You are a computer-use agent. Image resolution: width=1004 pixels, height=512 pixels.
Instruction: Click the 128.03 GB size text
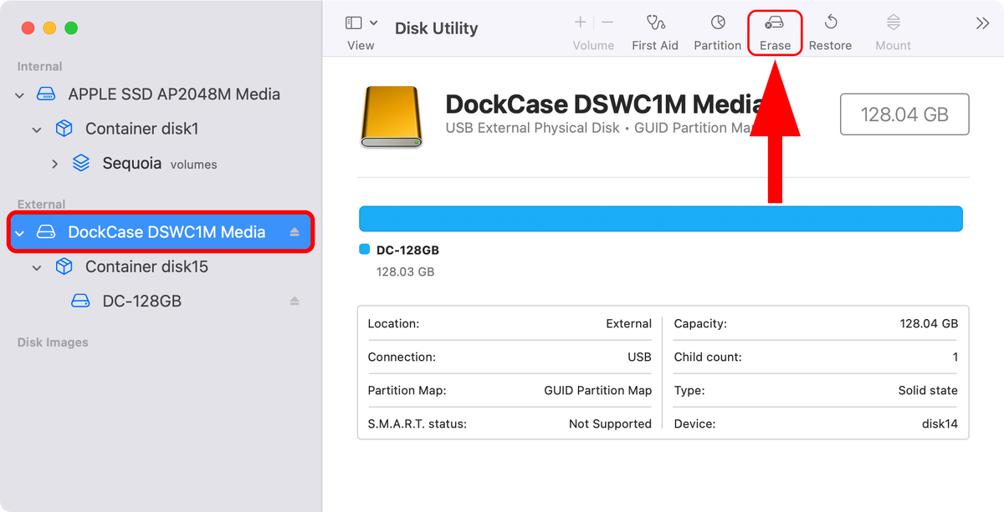405,271
